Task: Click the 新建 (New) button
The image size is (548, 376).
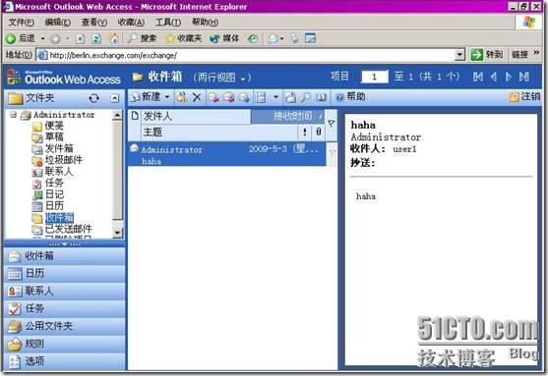Action: click(146, 96)
